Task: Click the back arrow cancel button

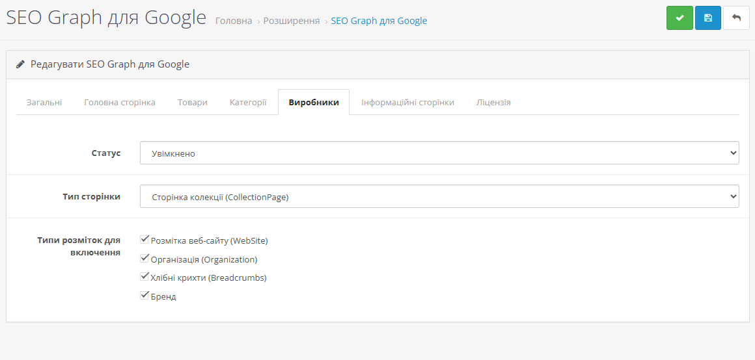Action: pos(736,18)
